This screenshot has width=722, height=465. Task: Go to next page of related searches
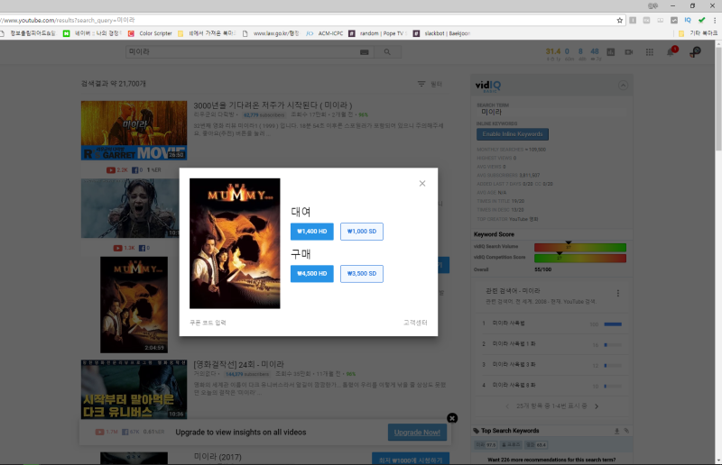tap(597, 406)
